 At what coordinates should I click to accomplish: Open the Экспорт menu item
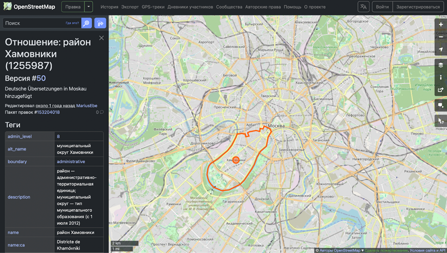pos(130,7)
